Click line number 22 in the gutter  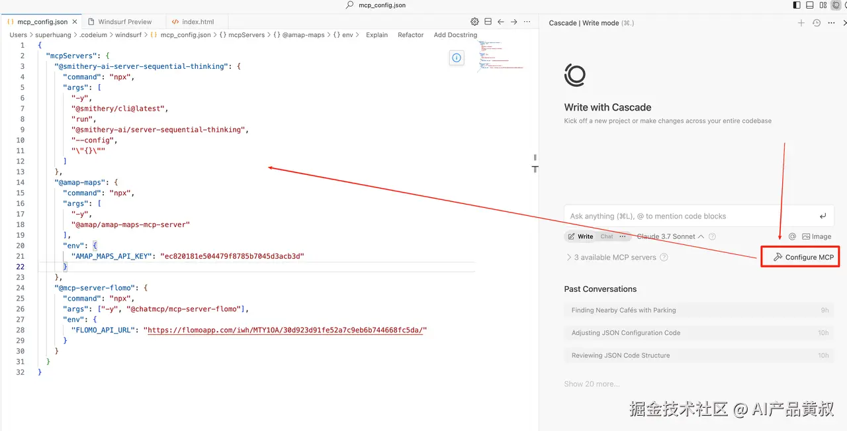21,266
